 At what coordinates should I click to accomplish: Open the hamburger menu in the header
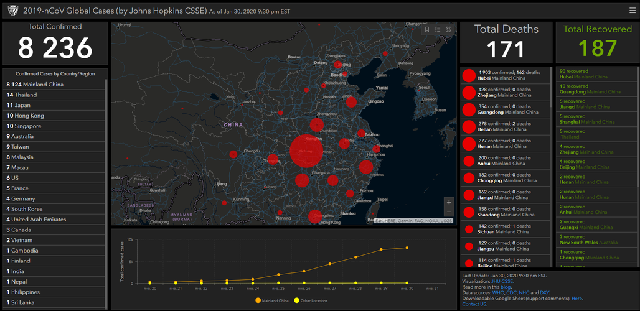click(632, 10)
